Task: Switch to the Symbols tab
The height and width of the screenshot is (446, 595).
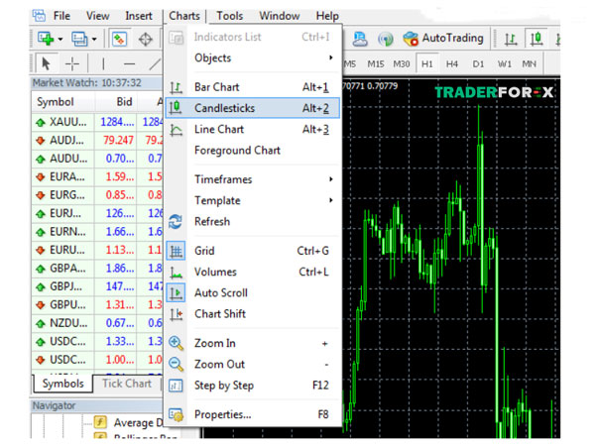Action: pos(63,384)
